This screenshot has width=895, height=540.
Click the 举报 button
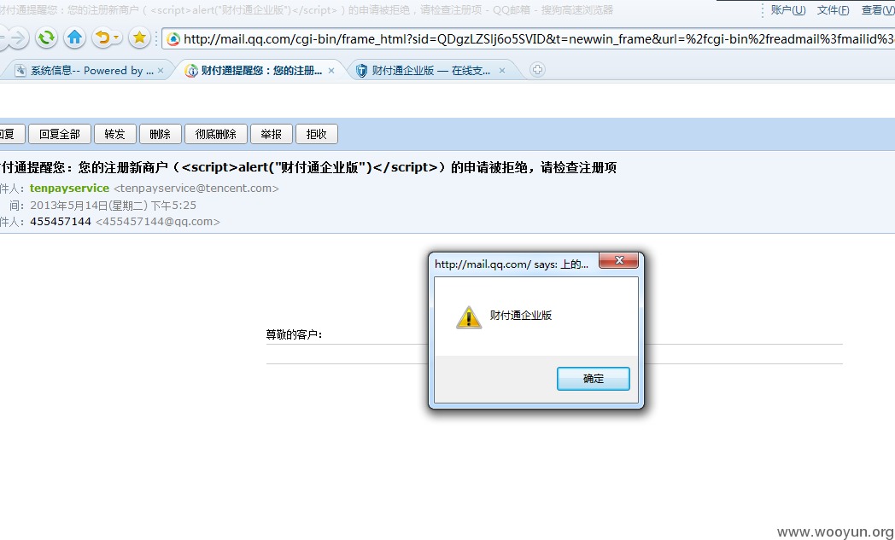pos(271,134)
